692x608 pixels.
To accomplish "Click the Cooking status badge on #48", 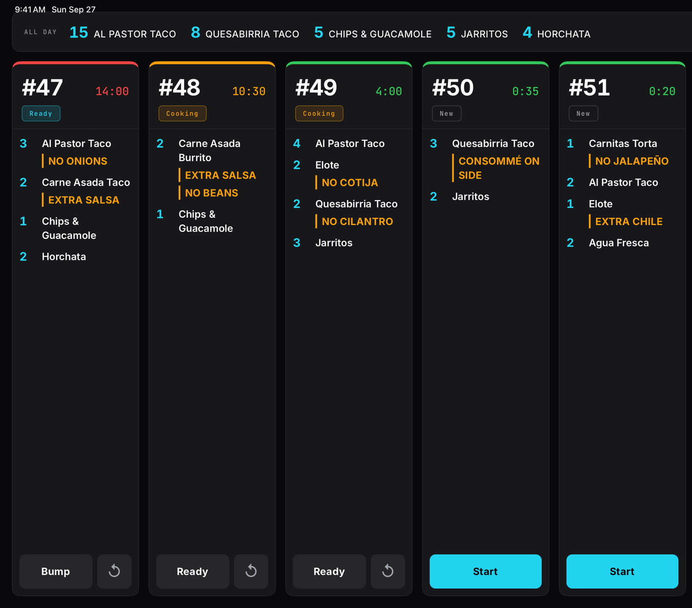I will coord(182,113).
